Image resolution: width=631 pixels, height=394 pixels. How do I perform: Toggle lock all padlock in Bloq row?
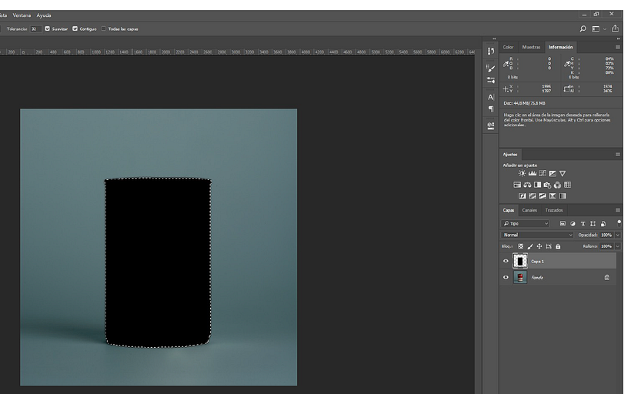558,246
